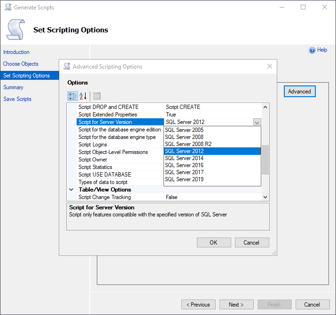This screenshot has height=315, width=336.
Task: Go back with the Previous button
Action: [198, 305]
